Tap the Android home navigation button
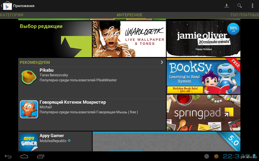The height and width of the screenshot is (161, 259). pyautogui.click(x=24, y=156)
